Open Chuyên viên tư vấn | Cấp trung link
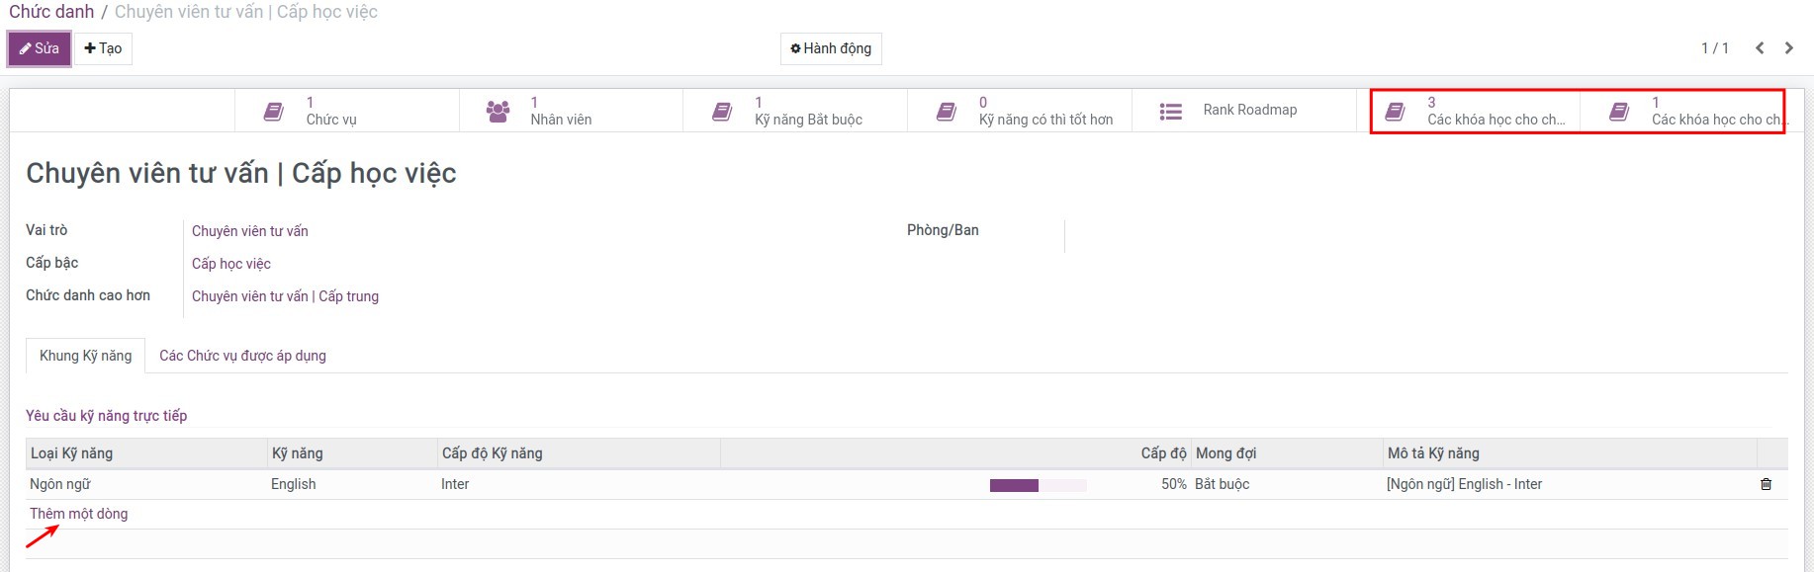Viewport: 1814px width, 572px height. click(285, 296)
